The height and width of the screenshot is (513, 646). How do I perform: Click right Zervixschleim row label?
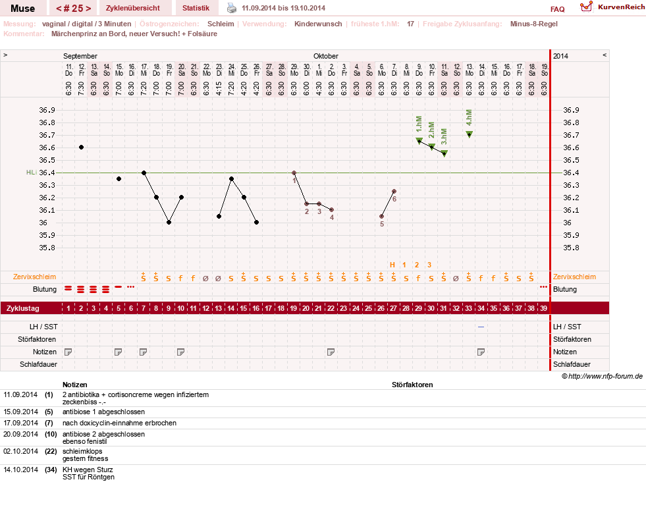click(x=574, y=277)
